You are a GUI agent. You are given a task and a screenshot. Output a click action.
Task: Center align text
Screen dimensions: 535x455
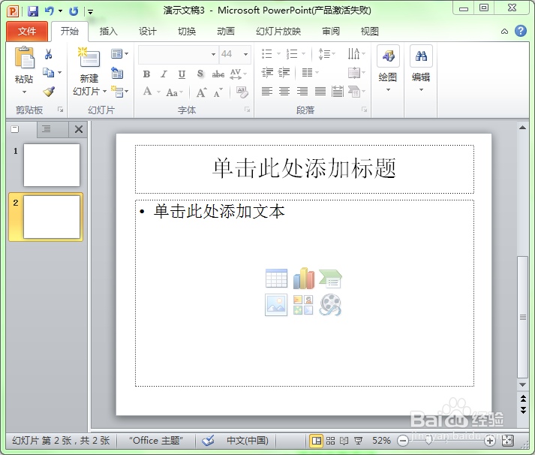click(x=284, y=91)
